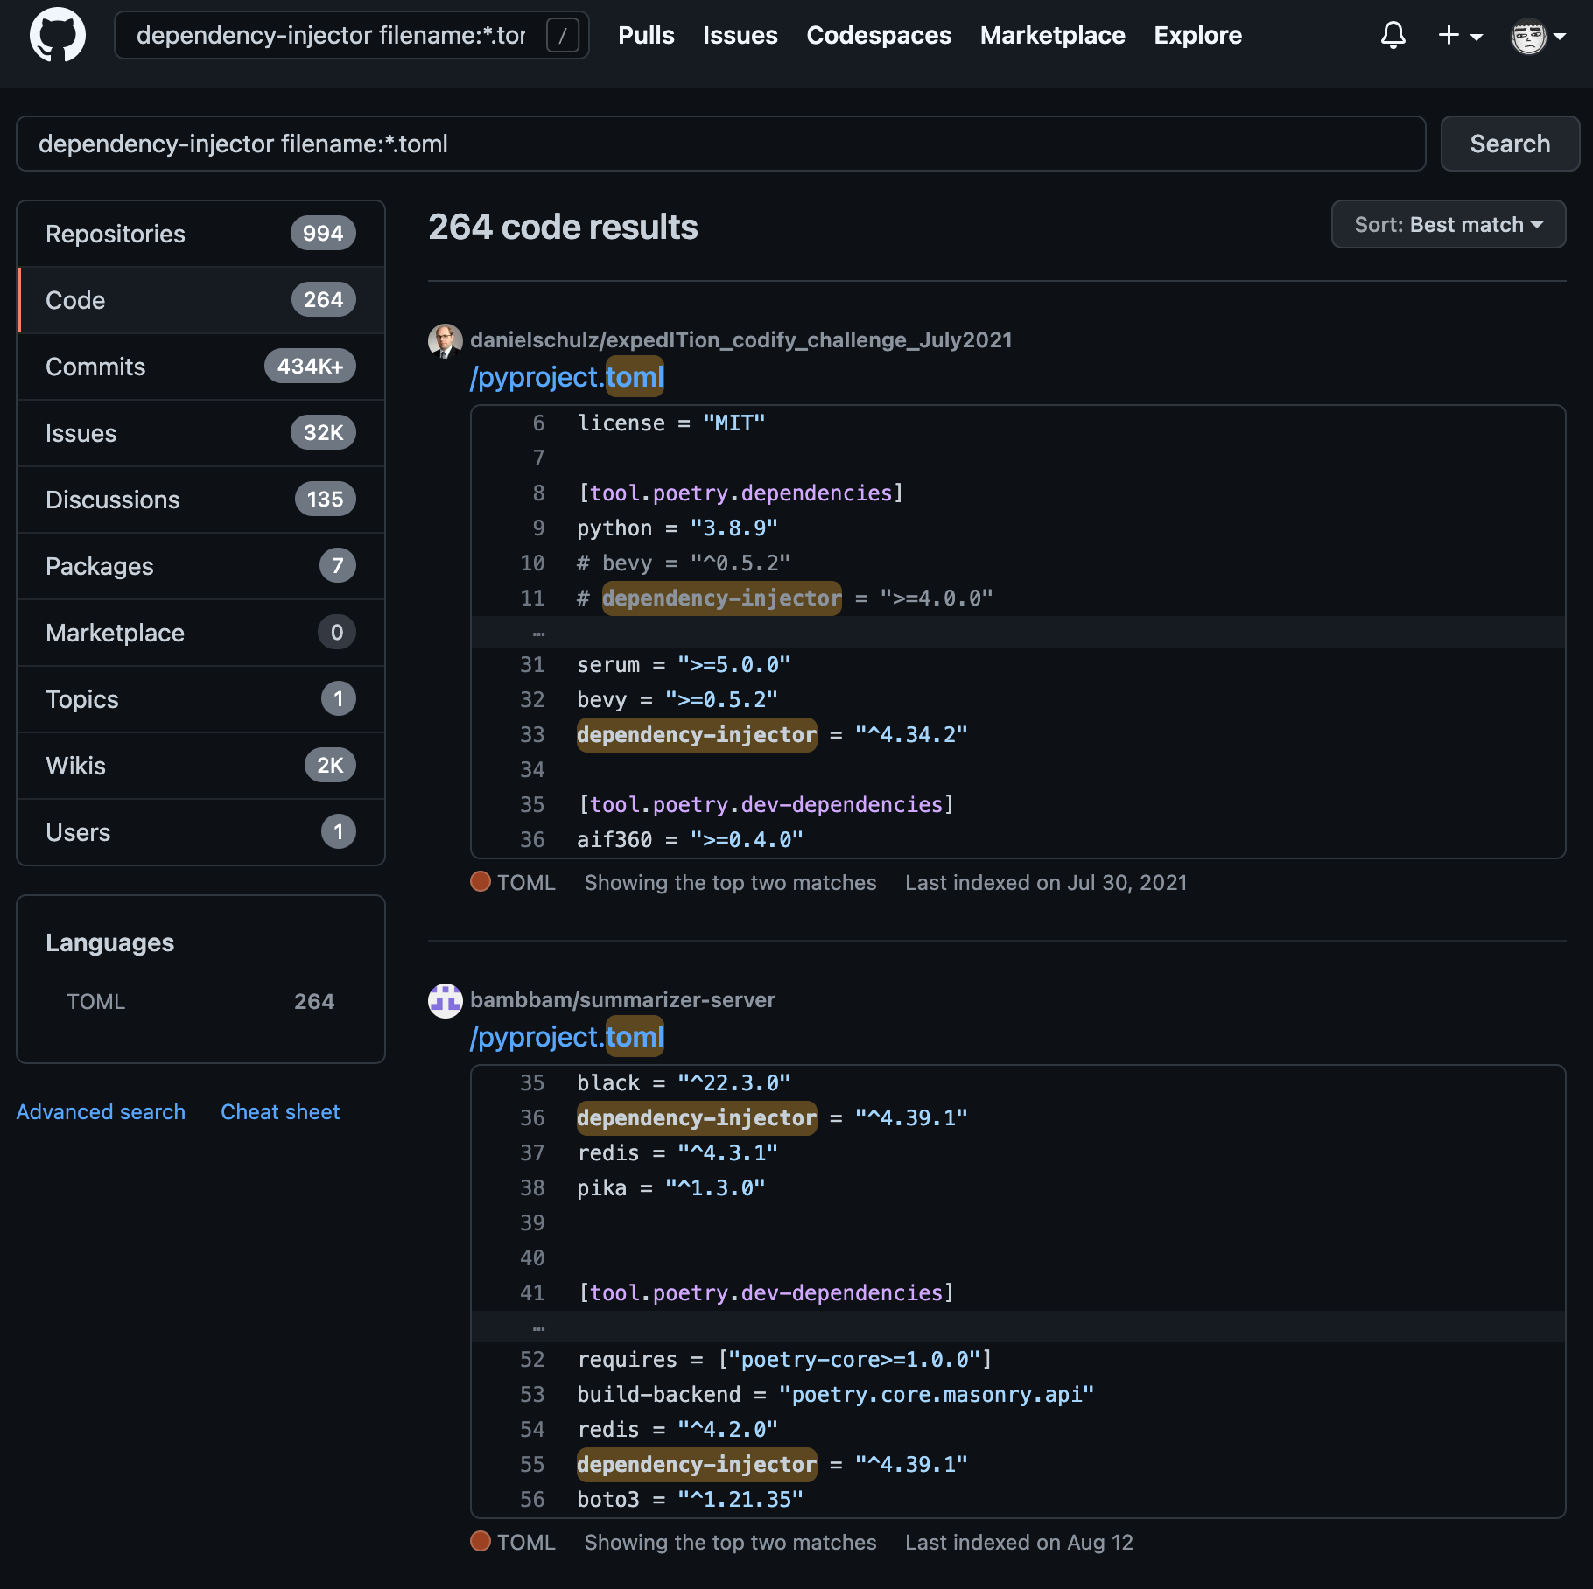Click the slash shortcut key icon
Viewport: 1593px width, 1589px height.
tap(562, 35)
